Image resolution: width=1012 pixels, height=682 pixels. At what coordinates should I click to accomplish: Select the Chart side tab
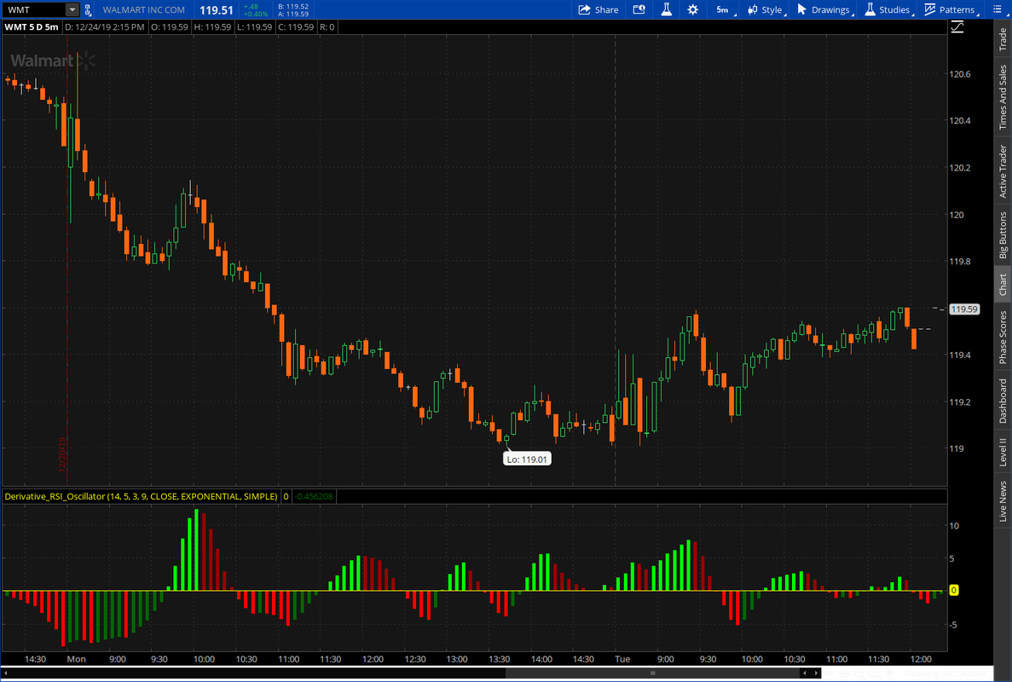tap(1003, 285)
